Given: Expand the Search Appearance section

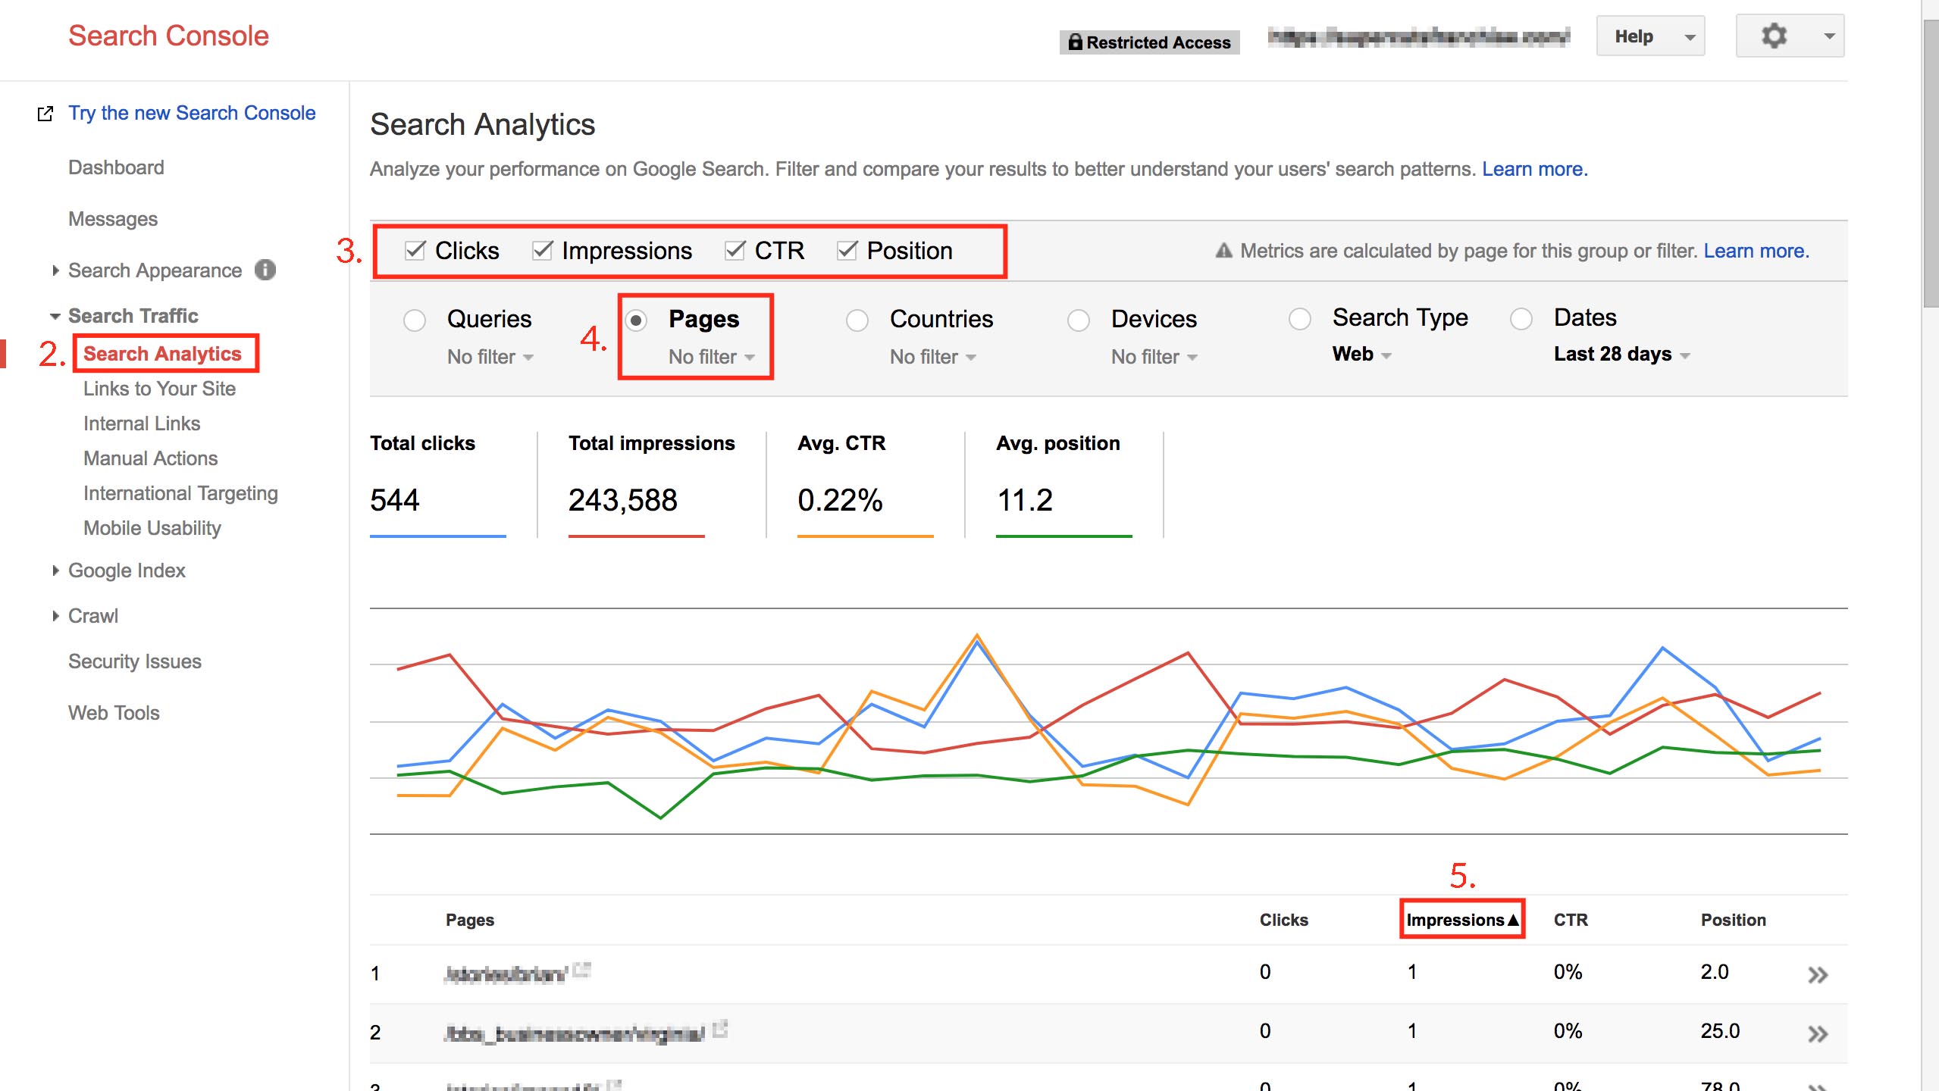Looking at the screenshot, I should (x=55, y=270).
